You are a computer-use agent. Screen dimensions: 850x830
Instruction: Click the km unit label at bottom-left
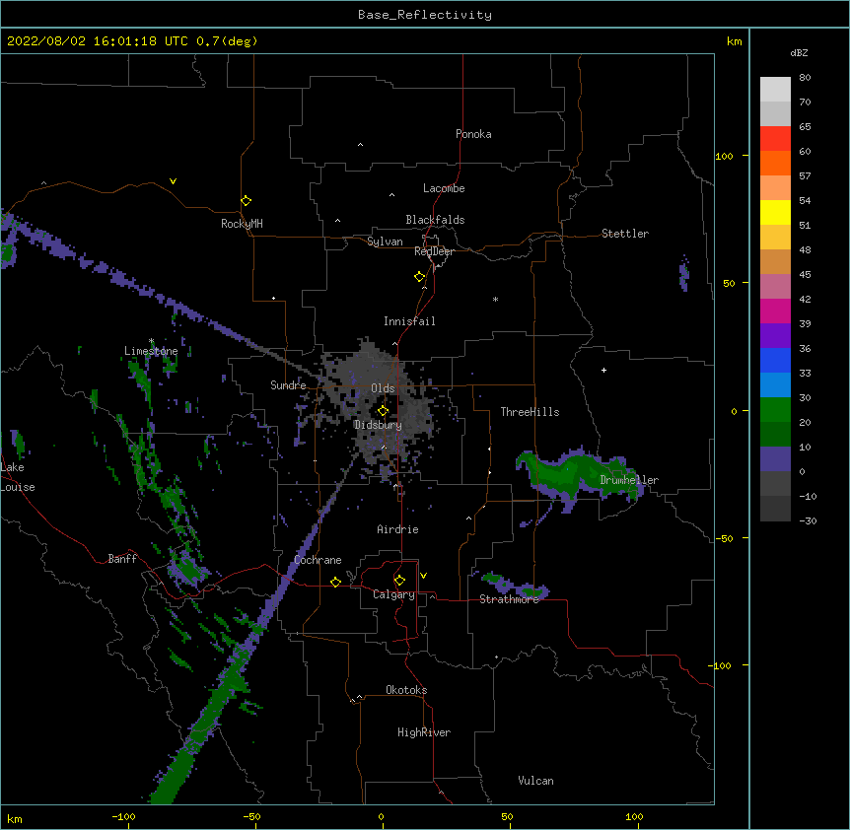click(15, 819)
